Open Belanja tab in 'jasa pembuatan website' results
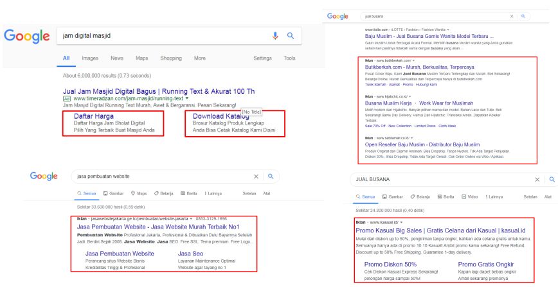The width and height of the screenshot is (558, 287). (x=164, y=193)
